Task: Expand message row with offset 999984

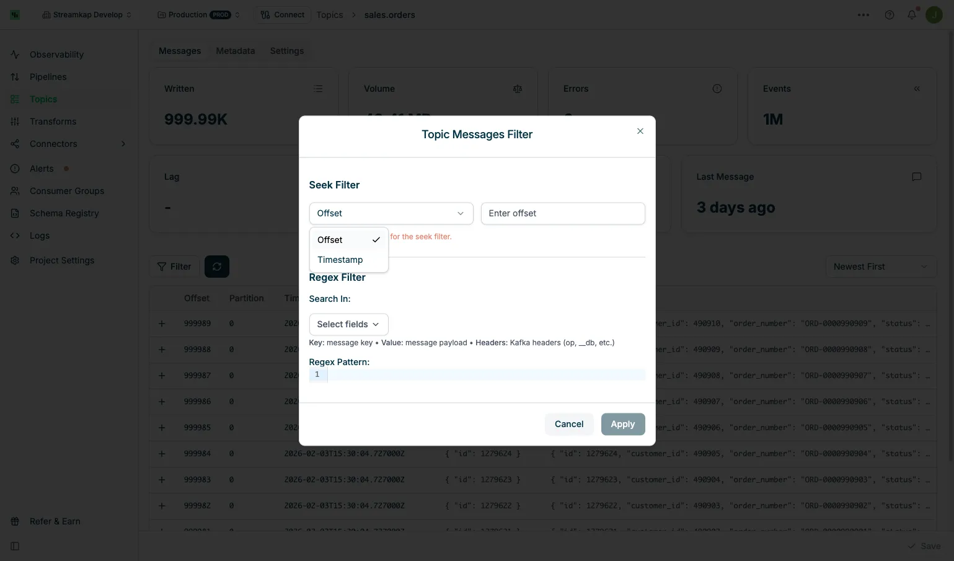Action: click(x=162, y=454)
